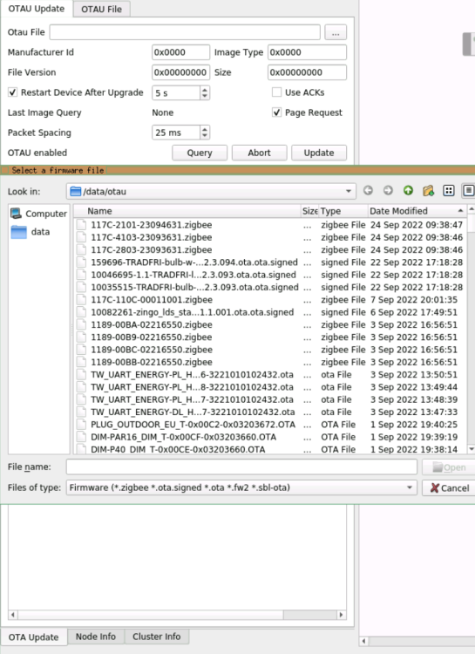Click the Open button in file dialog
The width and height of the screenshot is (475, 654).
449,467
